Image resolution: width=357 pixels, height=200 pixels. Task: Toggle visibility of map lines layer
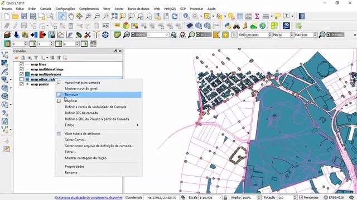(x=22, y=64)
